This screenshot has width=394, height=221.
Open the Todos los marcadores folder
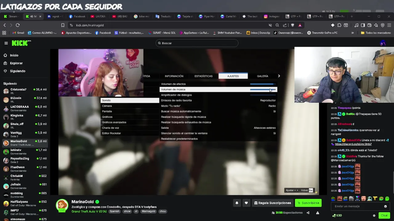(x=376, y=33)
